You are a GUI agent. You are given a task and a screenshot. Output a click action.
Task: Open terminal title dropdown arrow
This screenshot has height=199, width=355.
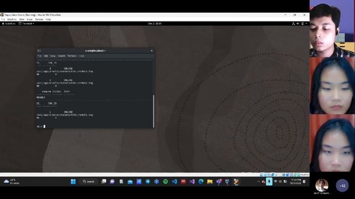point(105,51)
